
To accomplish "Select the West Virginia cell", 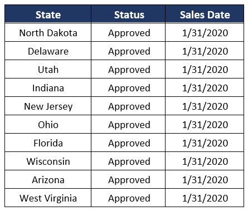I will (x=48, y=198).
